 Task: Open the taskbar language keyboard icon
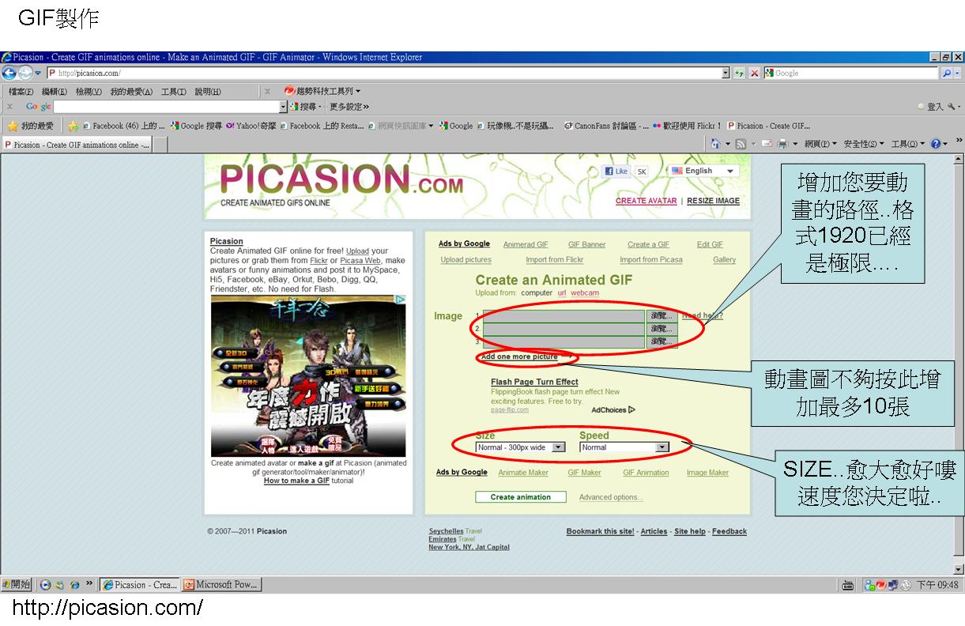[x=848, y=586]
